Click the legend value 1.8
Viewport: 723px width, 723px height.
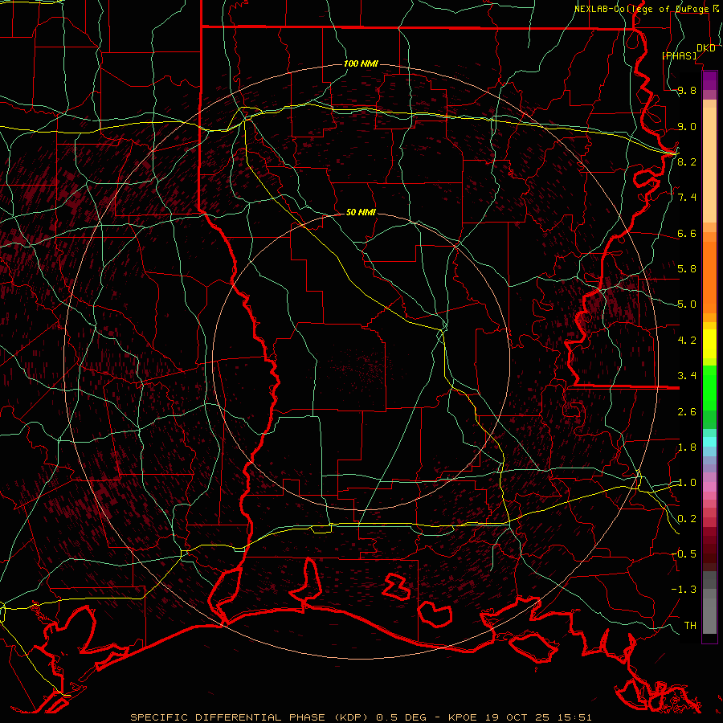pyautogui.click(x=687, y=447)
